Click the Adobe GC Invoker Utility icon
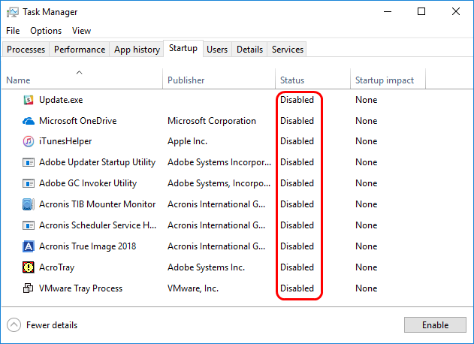 coord(29,183)
